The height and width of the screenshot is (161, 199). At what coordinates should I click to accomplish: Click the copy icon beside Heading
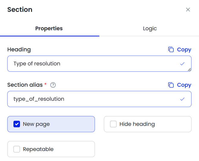coord(171,50)
